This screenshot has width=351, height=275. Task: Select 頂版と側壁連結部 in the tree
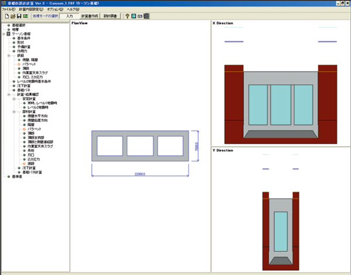40,142
